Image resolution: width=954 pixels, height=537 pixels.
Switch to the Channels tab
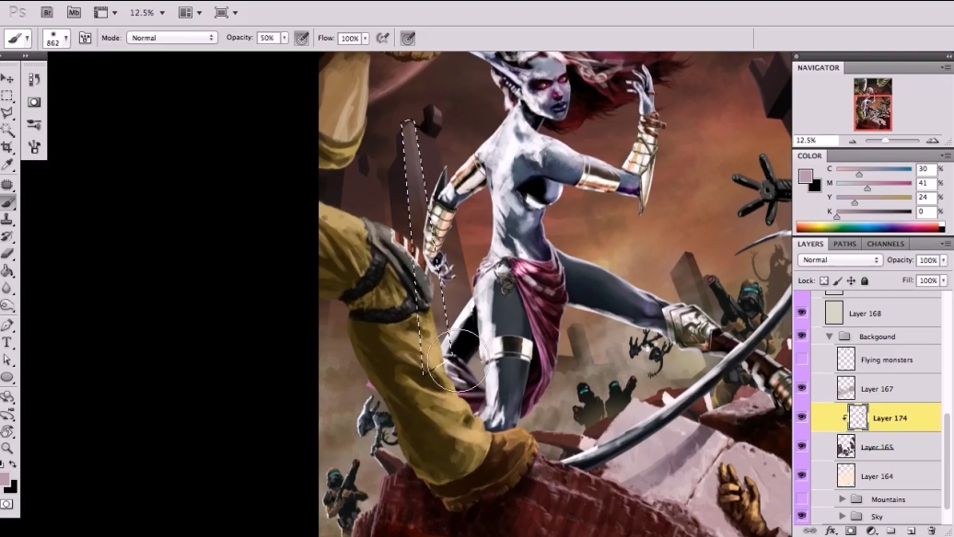tap(885, 244)
